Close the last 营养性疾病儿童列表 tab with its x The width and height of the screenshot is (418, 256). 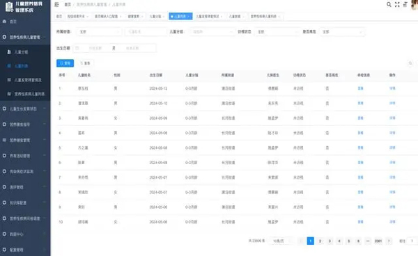[x=279, y=17]
